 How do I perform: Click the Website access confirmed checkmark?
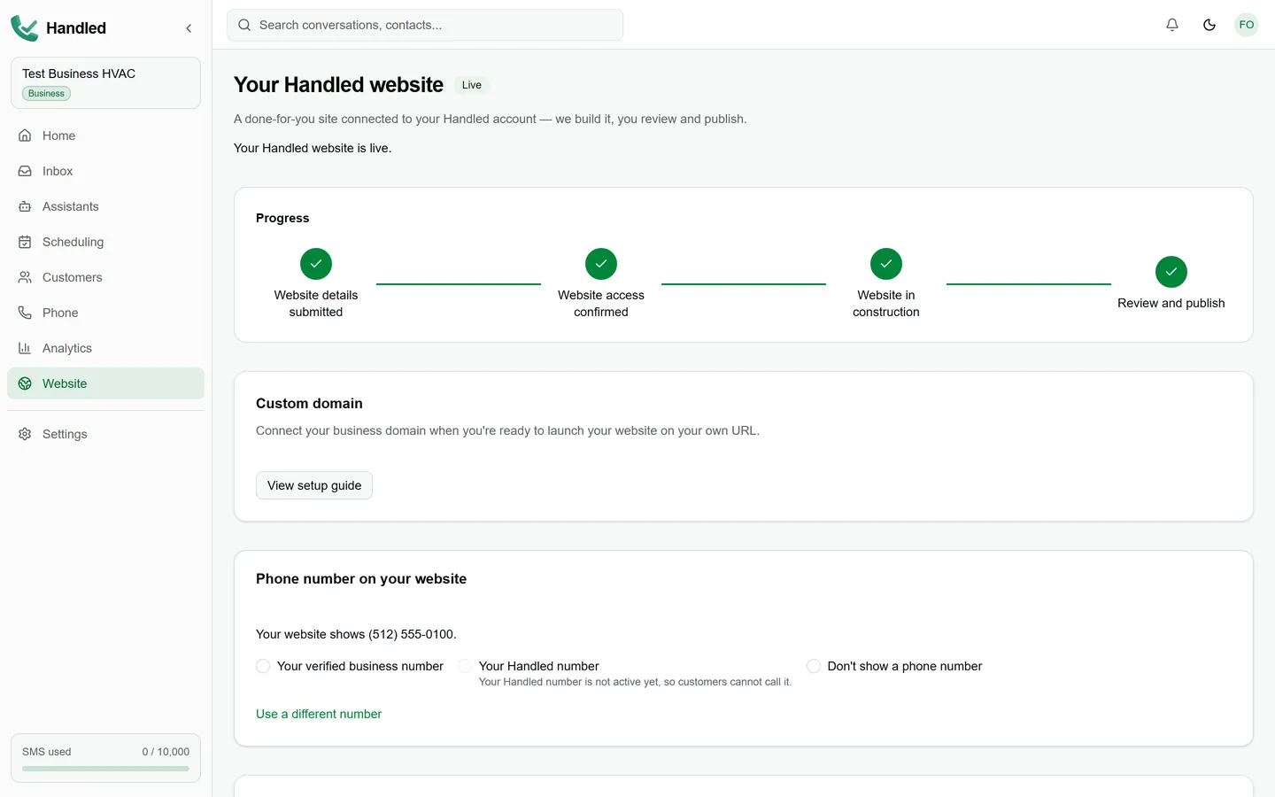tap(601, 264)
